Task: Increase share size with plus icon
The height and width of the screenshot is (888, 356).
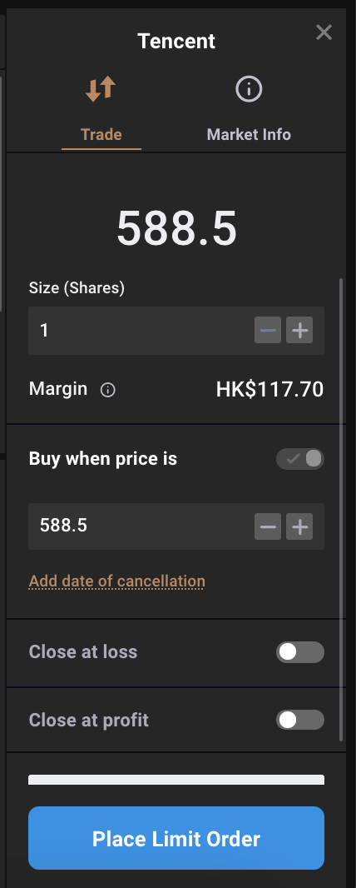Action: [299, 330]
